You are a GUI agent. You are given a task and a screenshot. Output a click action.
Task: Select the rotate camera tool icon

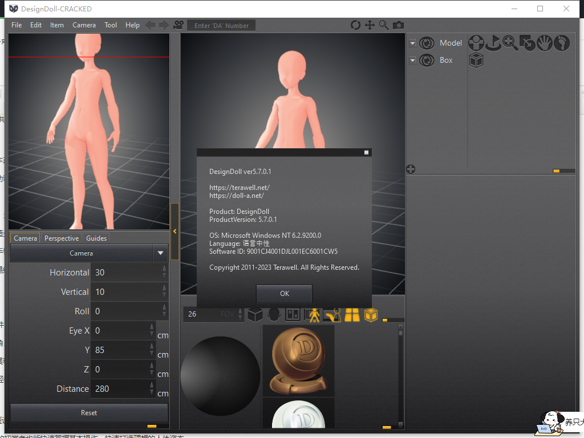tap(356, 25)
